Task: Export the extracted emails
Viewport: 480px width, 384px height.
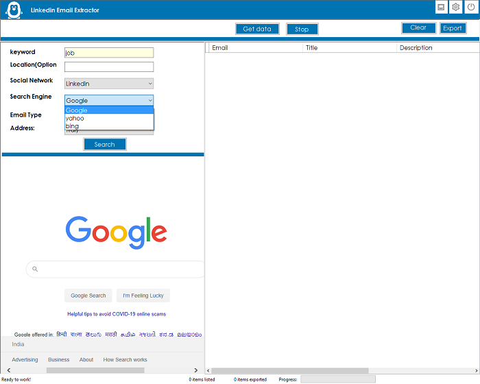Action: pyautogui.click(x=453, y=28)
